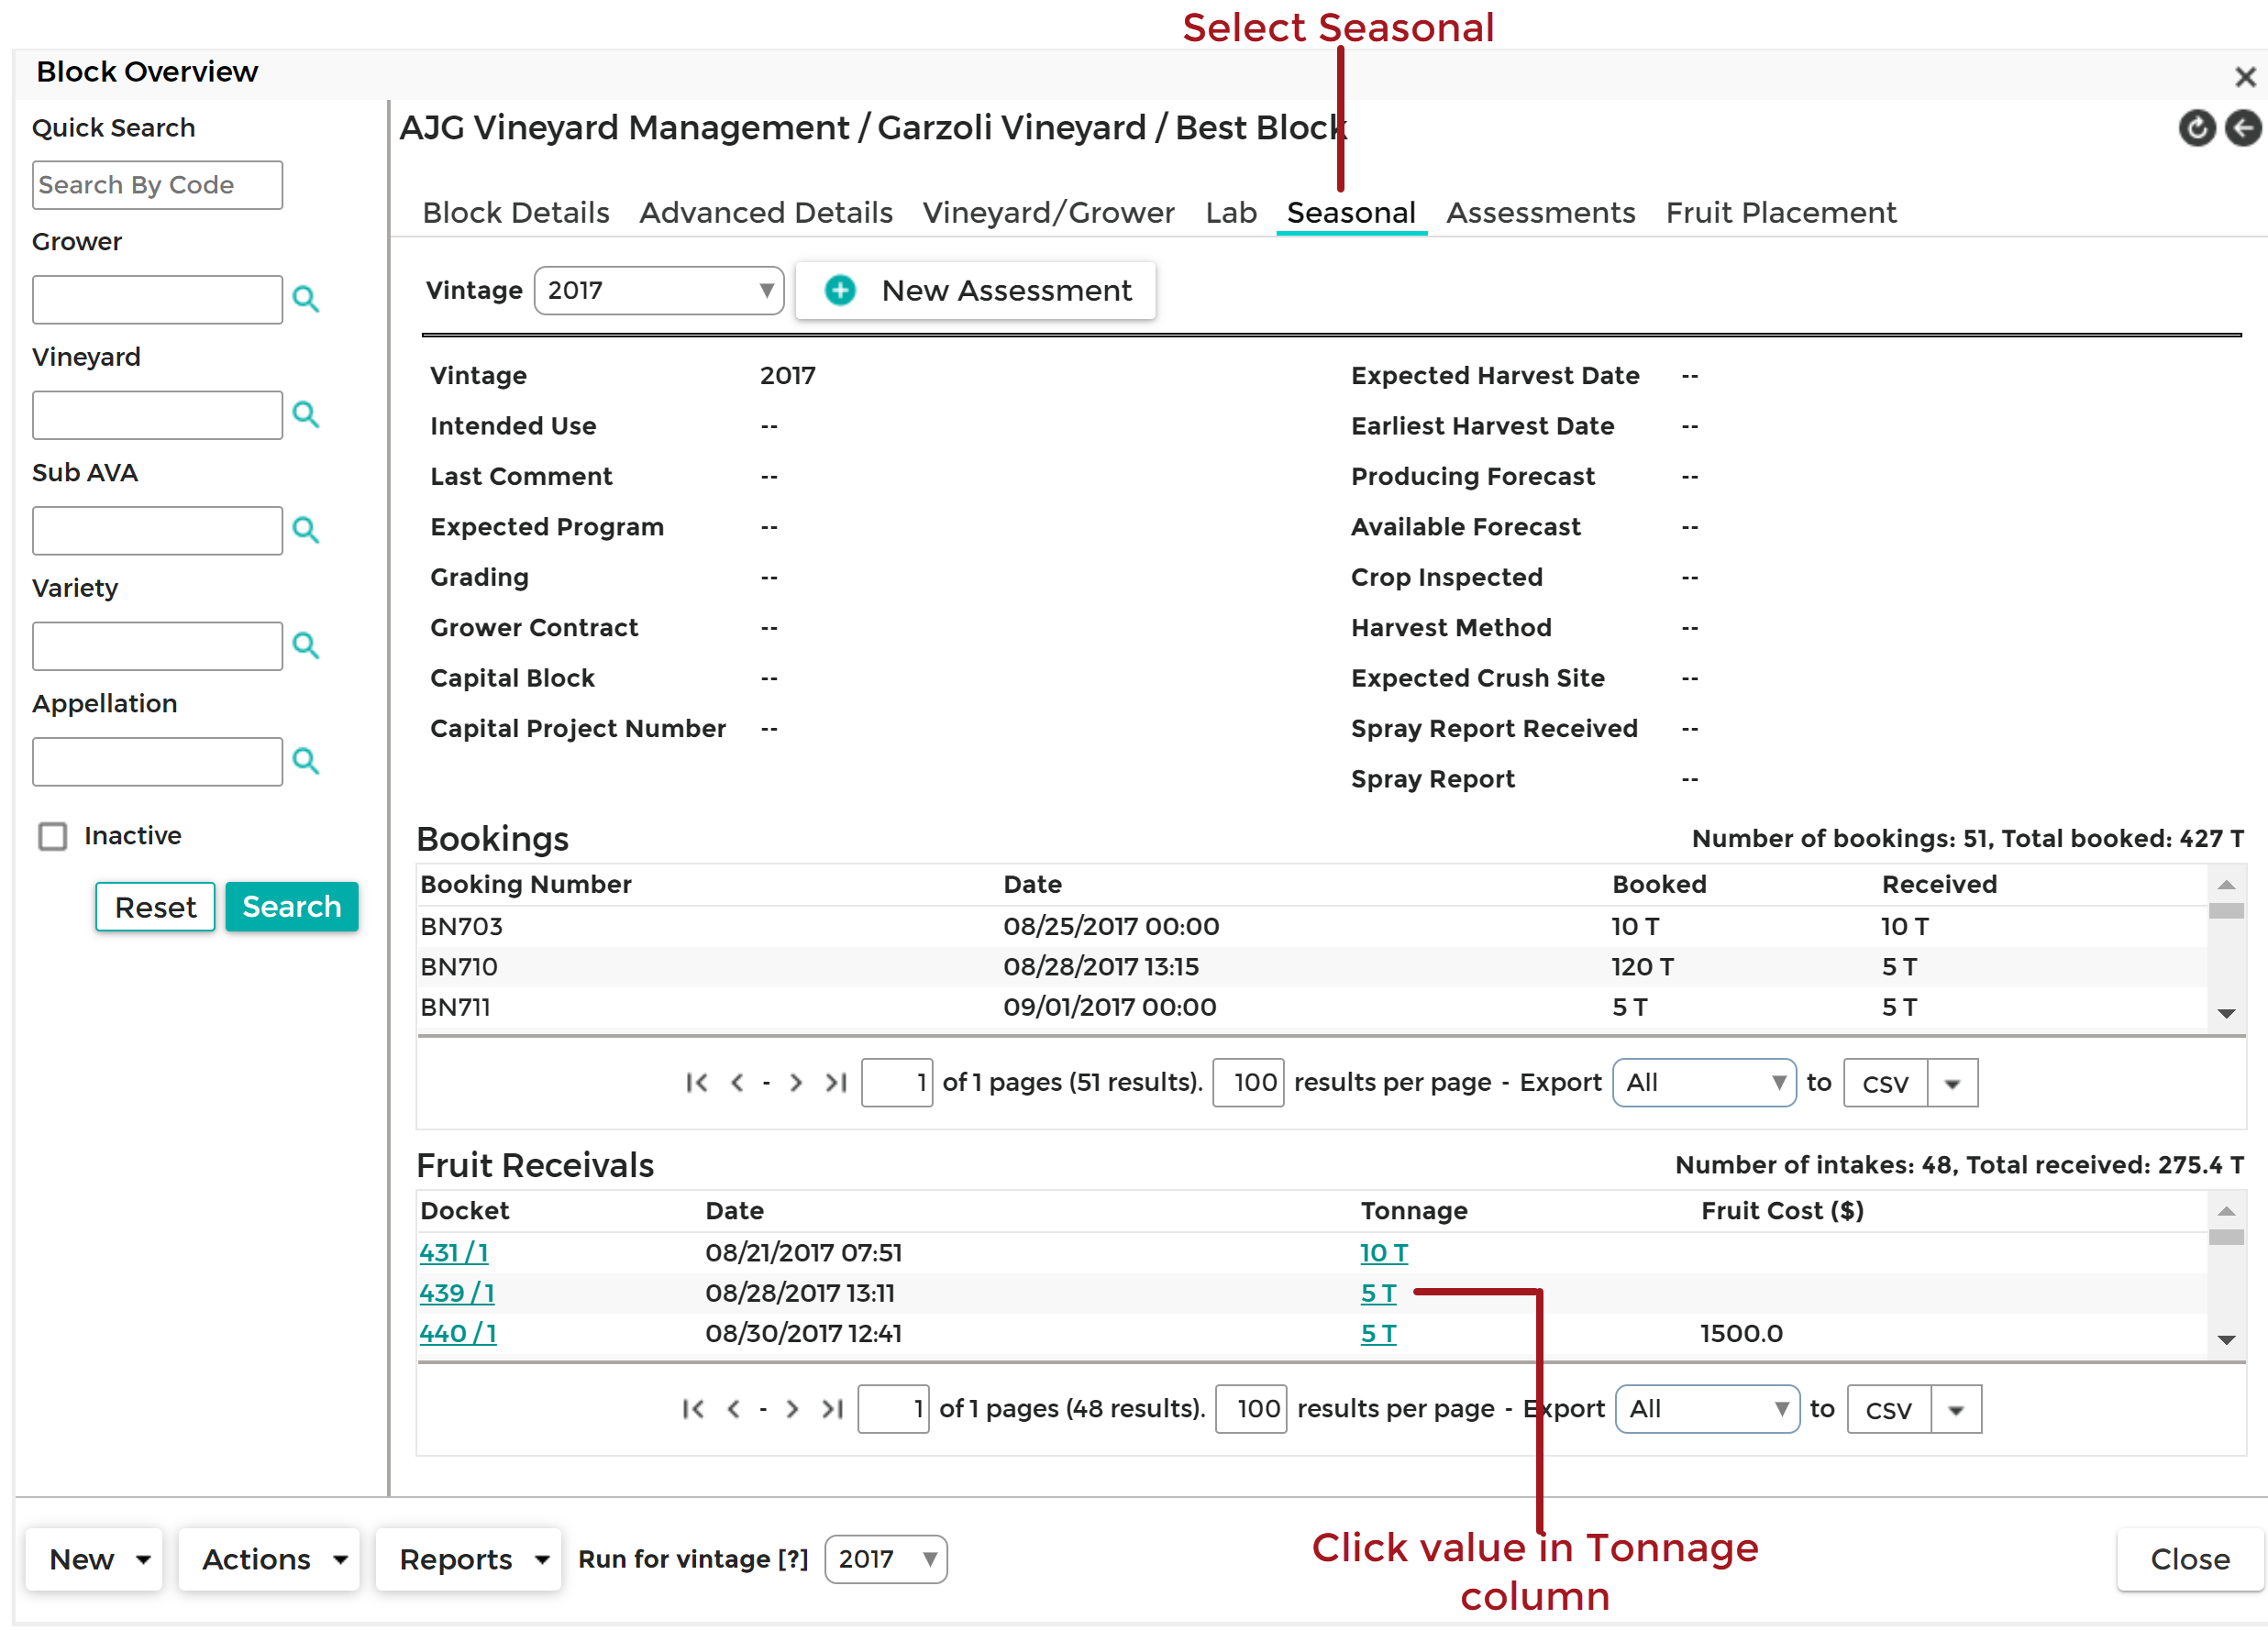Click the Appellation search magnifier icon
The width and height of the screenshot is (2268, 1630).
tap(306, 761)
